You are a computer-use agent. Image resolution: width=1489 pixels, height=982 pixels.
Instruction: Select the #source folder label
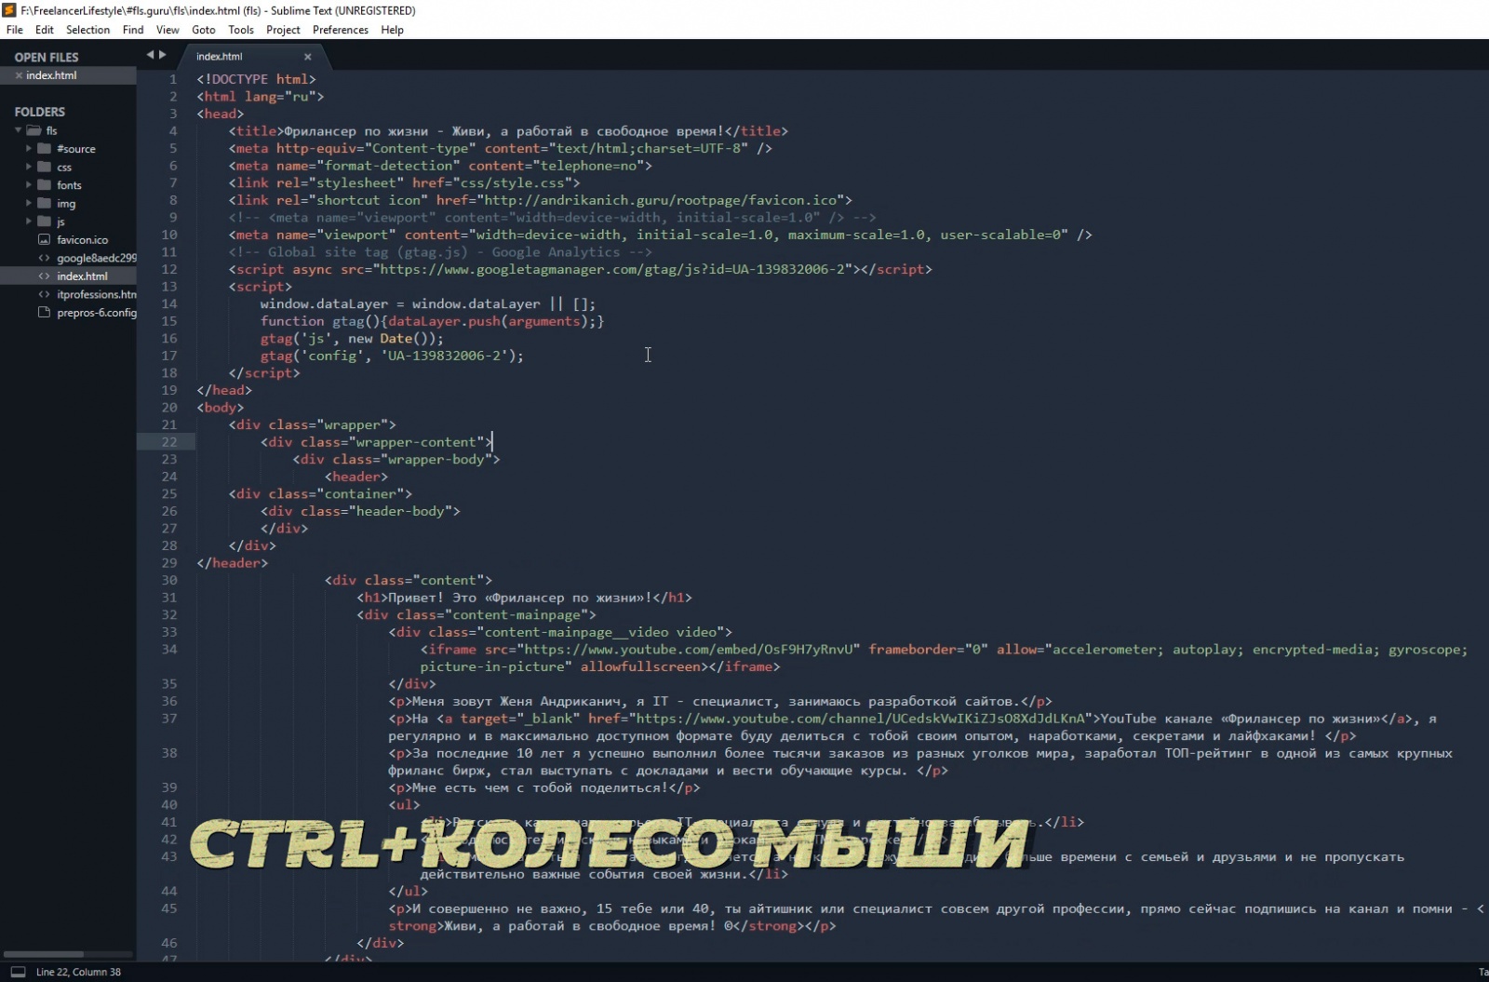[76, 149]
